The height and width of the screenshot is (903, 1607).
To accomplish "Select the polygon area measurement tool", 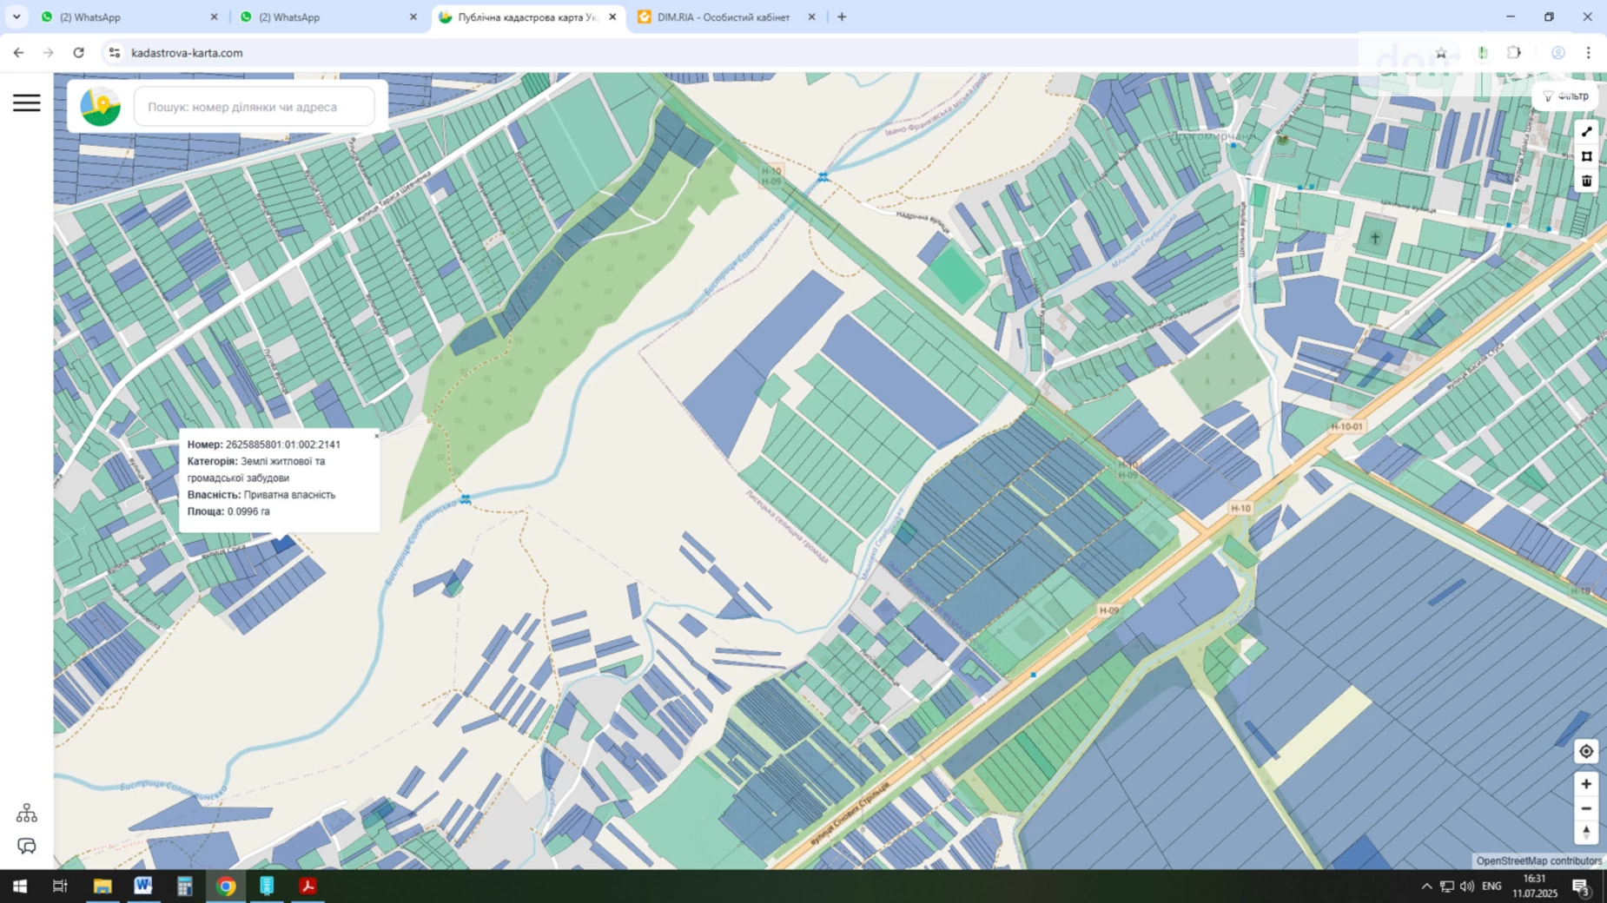I will coord(1586,156).
